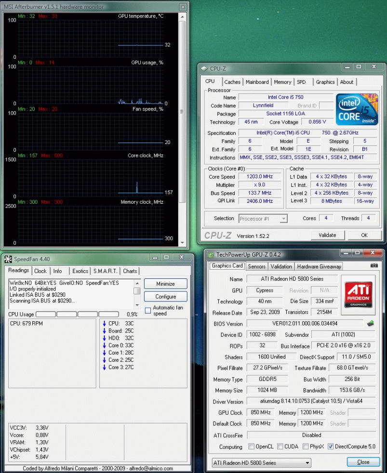Click the Vcore 0,88V voltage reading

[x=29, y=435]
